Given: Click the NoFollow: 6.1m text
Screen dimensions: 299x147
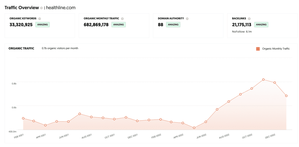Looking at the screenshot, I should tap(242, 31).
